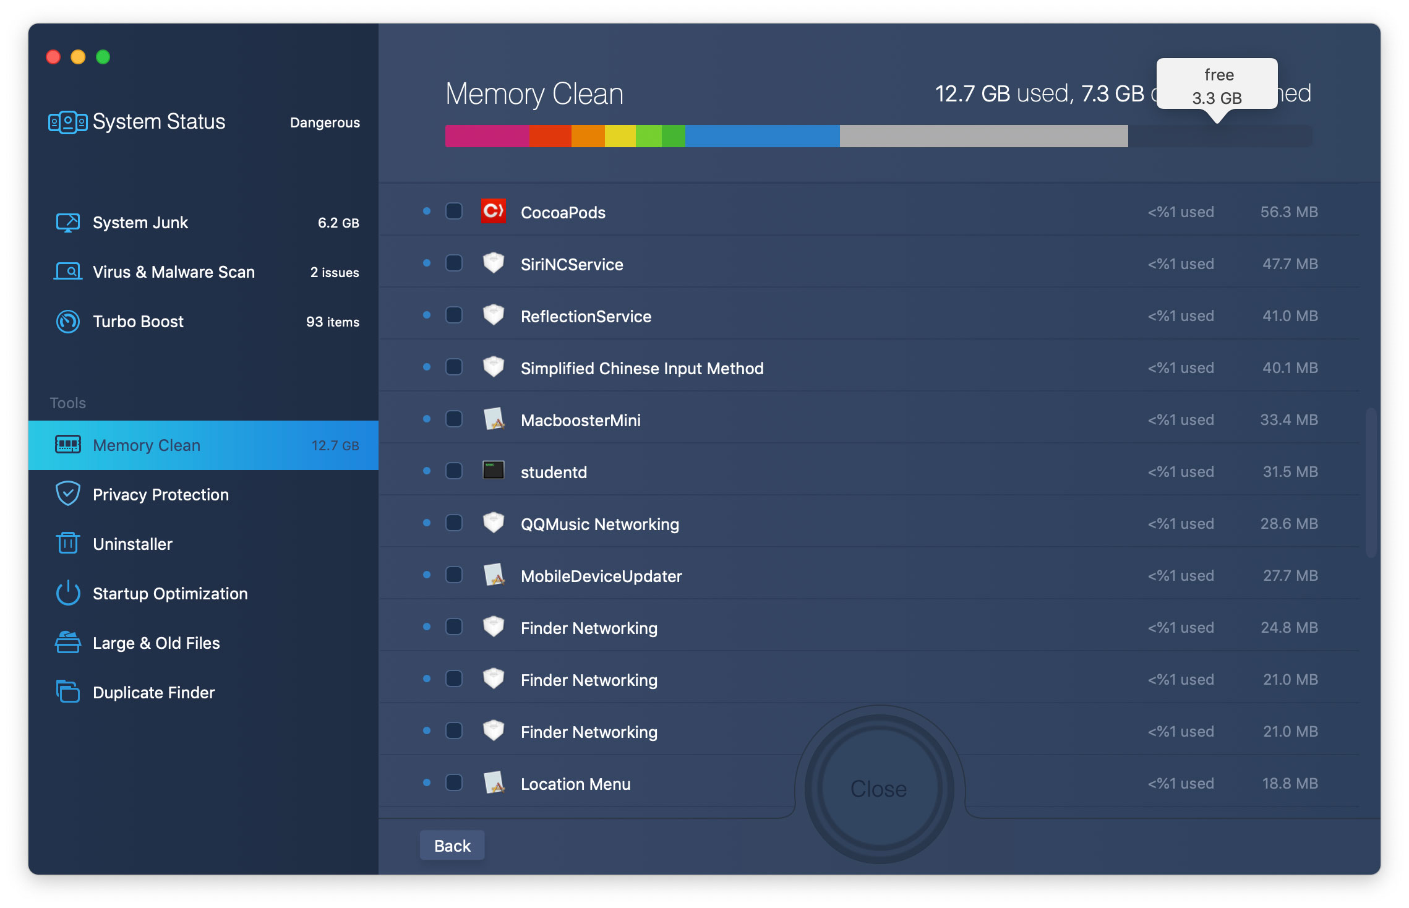Screen dimensions: 1409x908
Task: Click the MobileDeviceUpdater app icon
Action: click(x=494, y=575)
